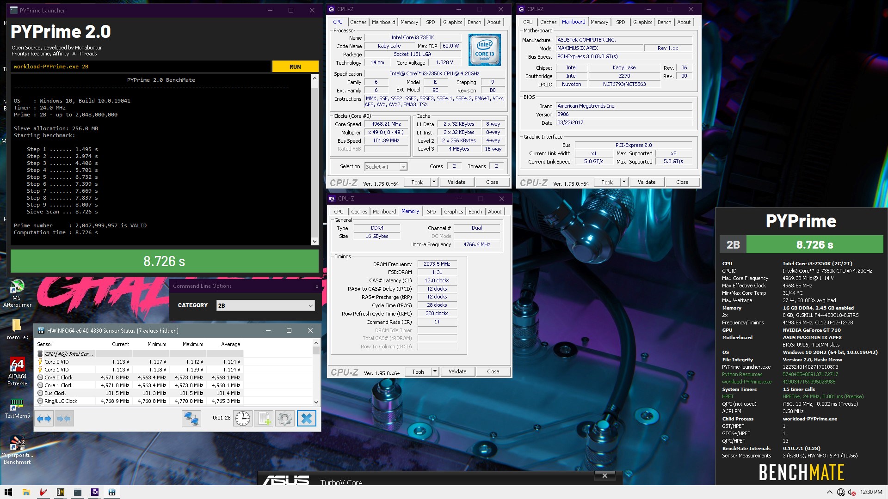The image size is (888, 499).
Task: Click Tools button in Memory window
Action: 418,371
